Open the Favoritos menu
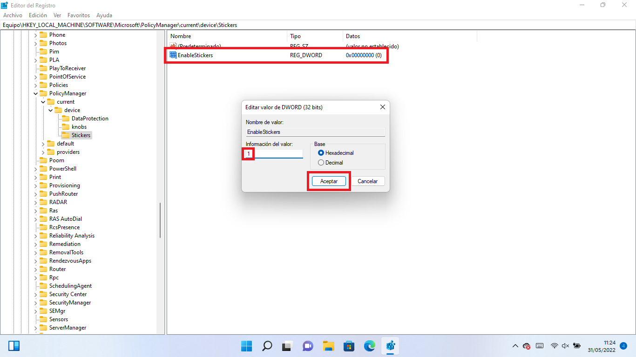The width and height of the screenshot is (636, 357). click(79, 15)
